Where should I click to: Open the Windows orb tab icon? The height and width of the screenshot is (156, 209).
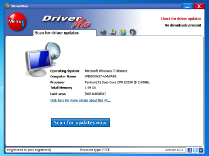coord(132,32)
